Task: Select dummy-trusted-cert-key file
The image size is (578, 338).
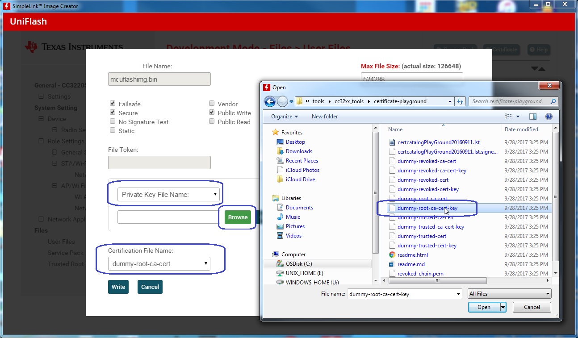Action: (x=427, y=246)
